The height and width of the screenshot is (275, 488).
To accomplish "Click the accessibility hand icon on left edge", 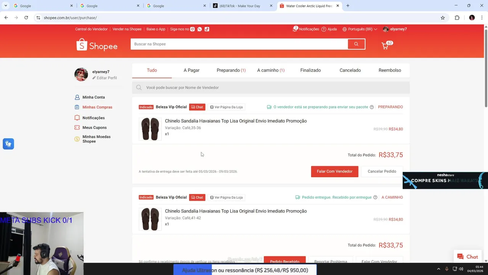I will pyautogui.click(x=8, y=144).
